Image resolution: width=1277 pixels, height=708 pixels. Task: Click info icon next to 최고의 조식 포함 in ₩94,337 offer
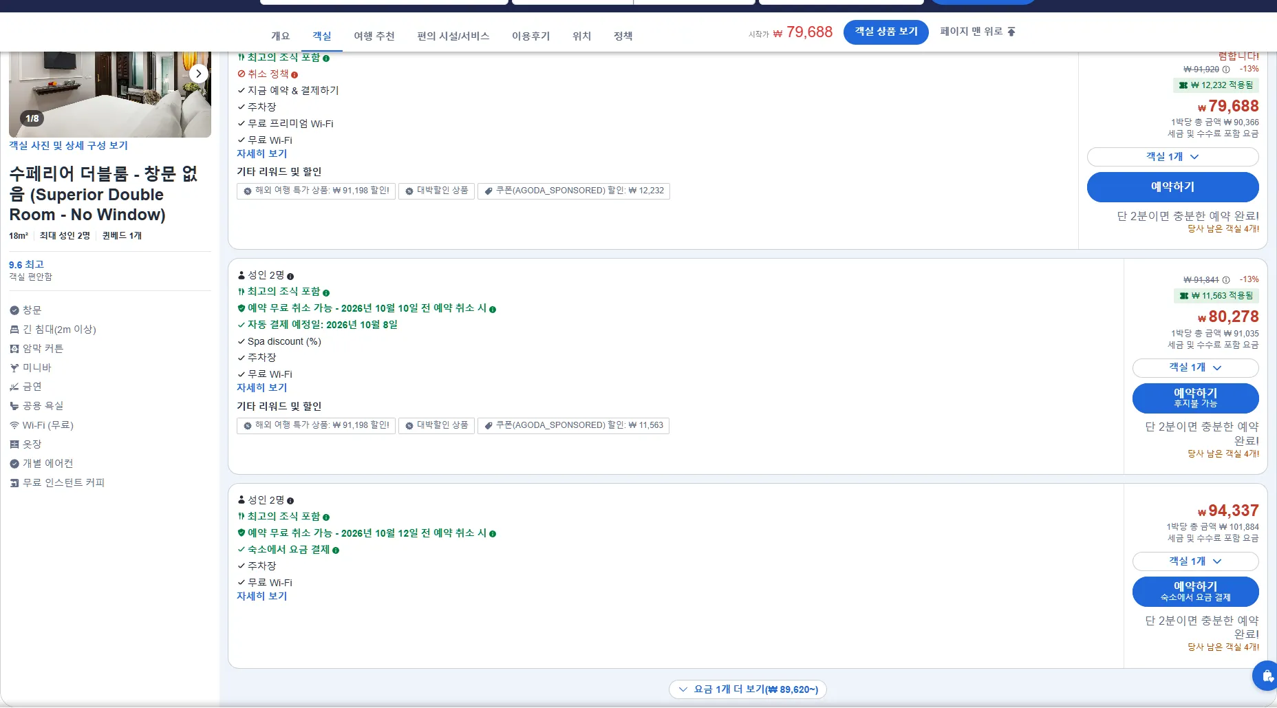pyautogui.click(x=326, y=517)
